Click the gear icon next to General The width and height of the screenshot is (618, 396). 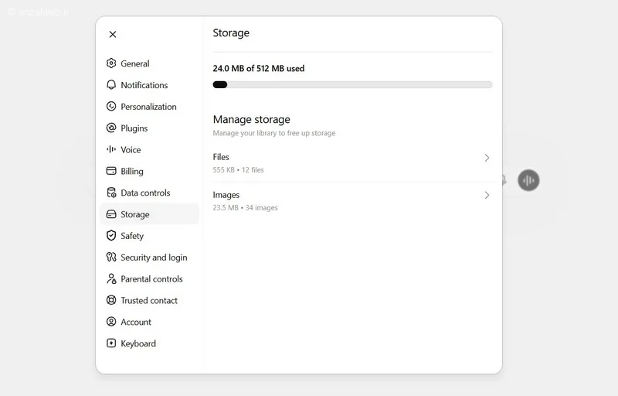(x=111, y=63)
